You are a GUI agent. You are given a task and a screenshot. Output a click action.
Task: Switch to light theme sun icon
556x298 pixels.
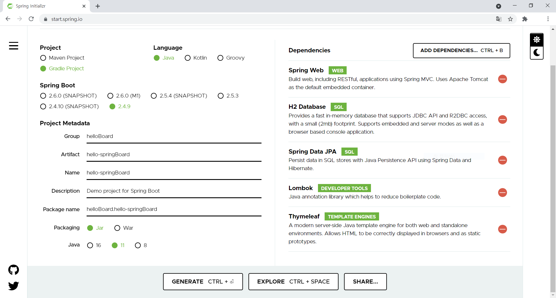coord(537,40)
